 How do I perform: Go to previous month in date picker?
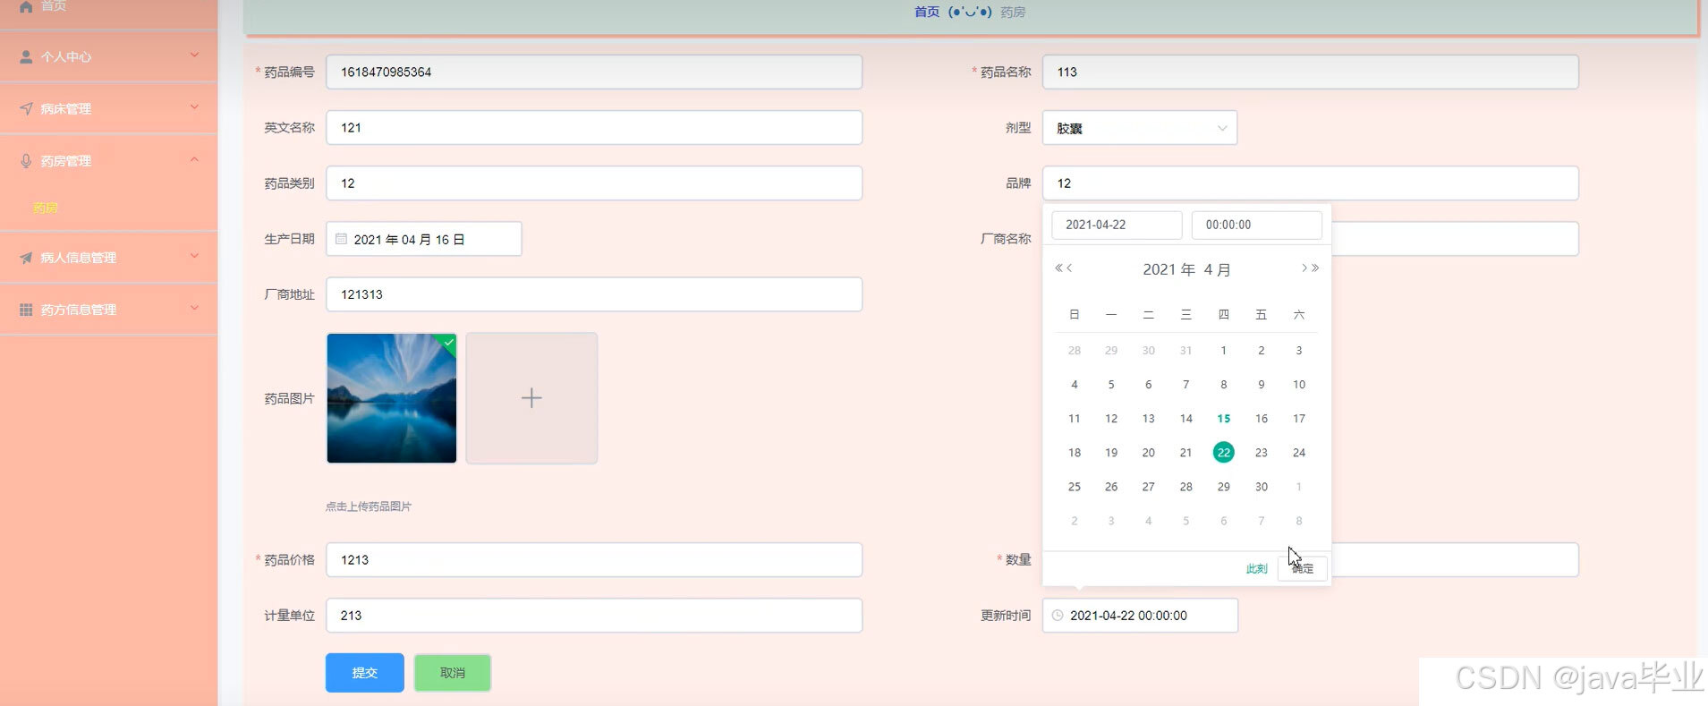tap(1069, 268)
